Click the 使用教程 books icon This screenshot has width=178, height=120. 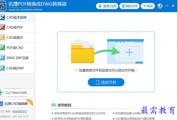(x=54, y=105)
